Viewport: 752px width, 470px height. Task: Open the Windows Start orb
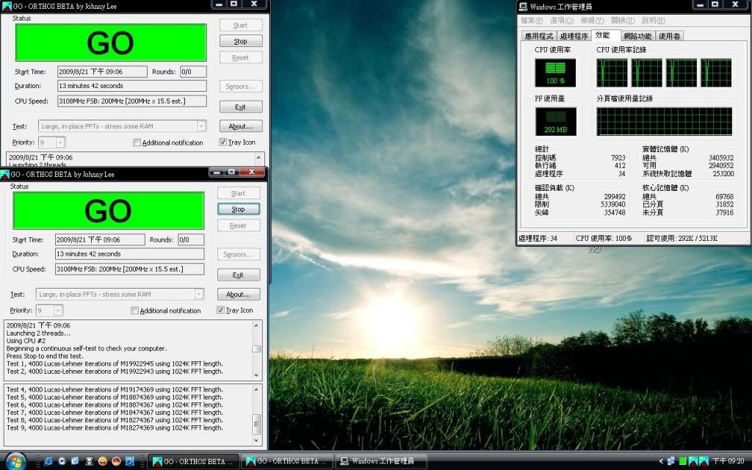[15, 460]
